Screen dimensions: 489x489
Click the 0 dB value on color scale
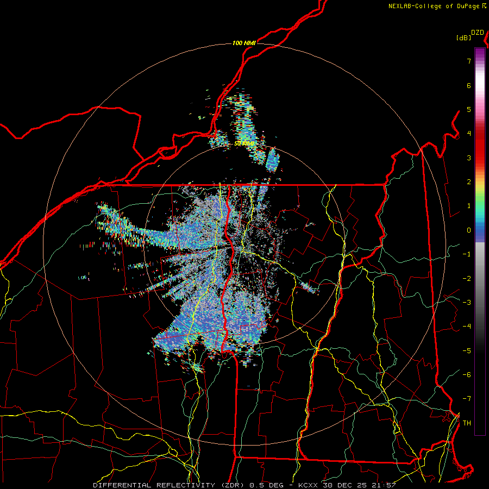(x=469, y=230)
